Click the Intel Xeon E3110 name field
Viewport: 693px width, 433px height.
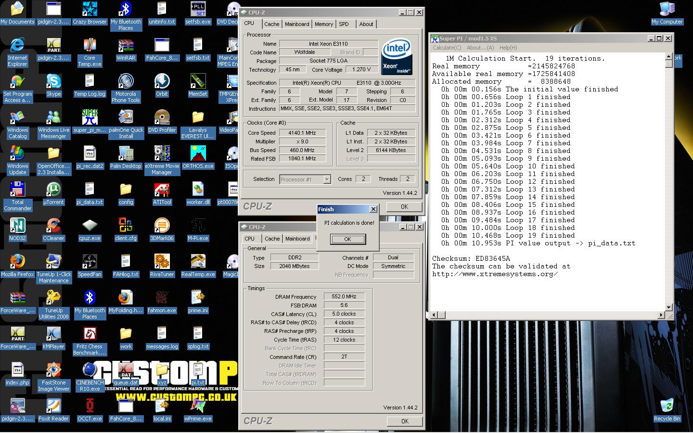tap(329, 44)
